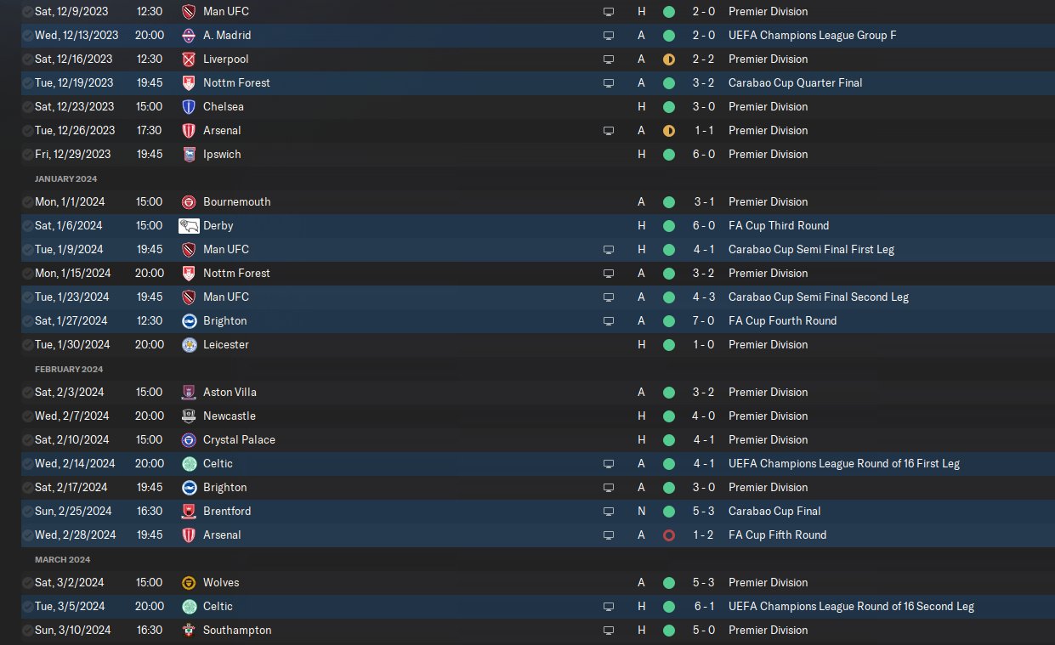Select the Leicester fixture on 1/30/2024
1055x645 pixels.
[225, 345]
